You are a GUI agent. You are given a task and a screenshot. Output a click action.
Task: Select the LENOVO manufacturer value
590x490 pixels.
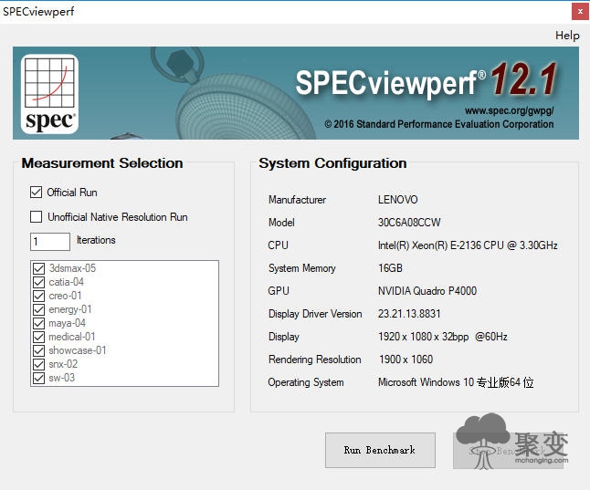point(397,199)
